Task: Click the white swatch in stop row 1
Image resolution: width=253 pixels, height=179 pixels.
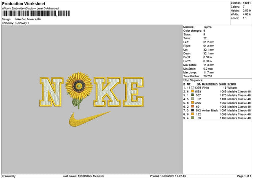Action: click(193, 87)
